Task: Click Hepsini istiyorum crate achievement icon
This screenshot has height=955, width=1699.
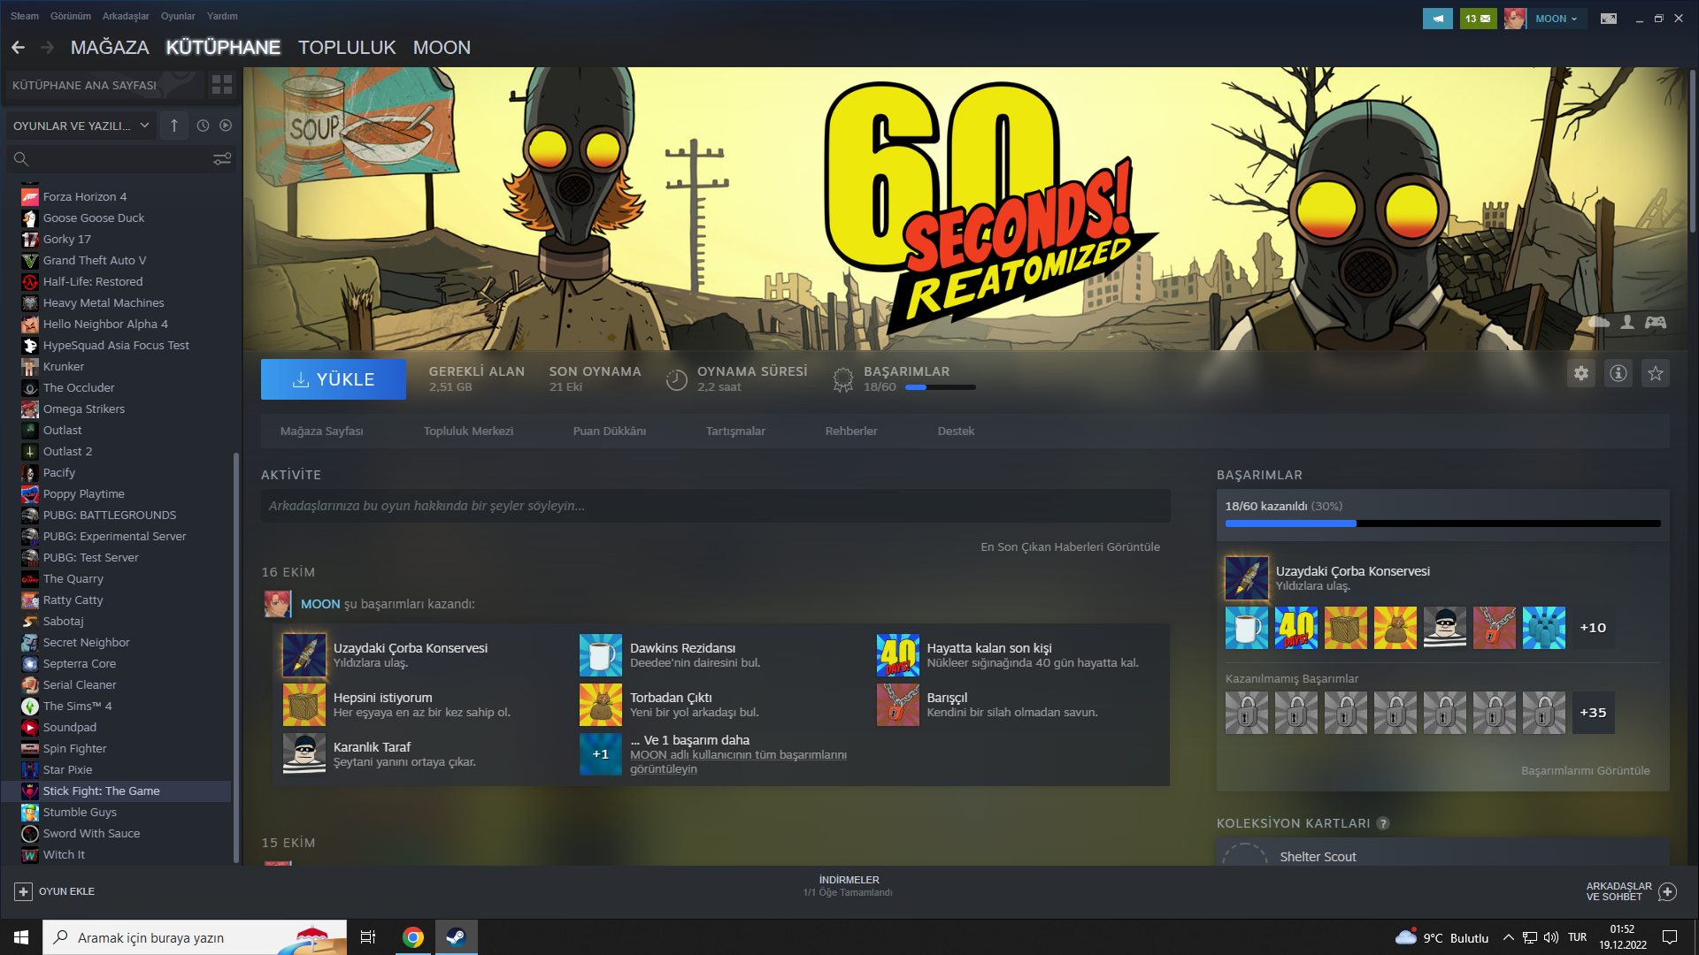Action: pyautogui.click(x=304, y=705)
